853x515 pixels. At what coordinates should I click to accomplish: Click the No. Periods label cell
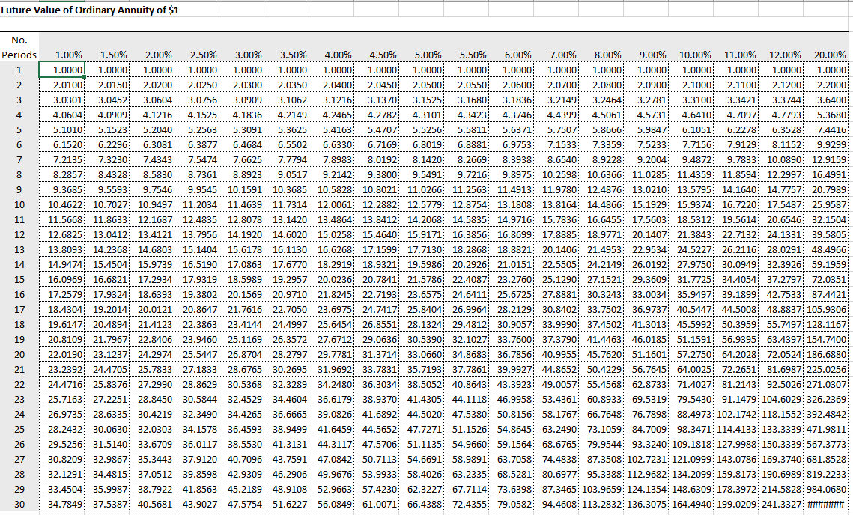[x=18, y=49]
